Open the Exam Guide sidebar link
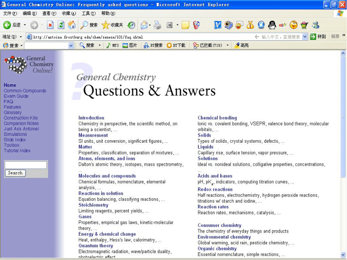Image resolution: width=347 pixels, height=260 pixels. (x=16, y=96)
